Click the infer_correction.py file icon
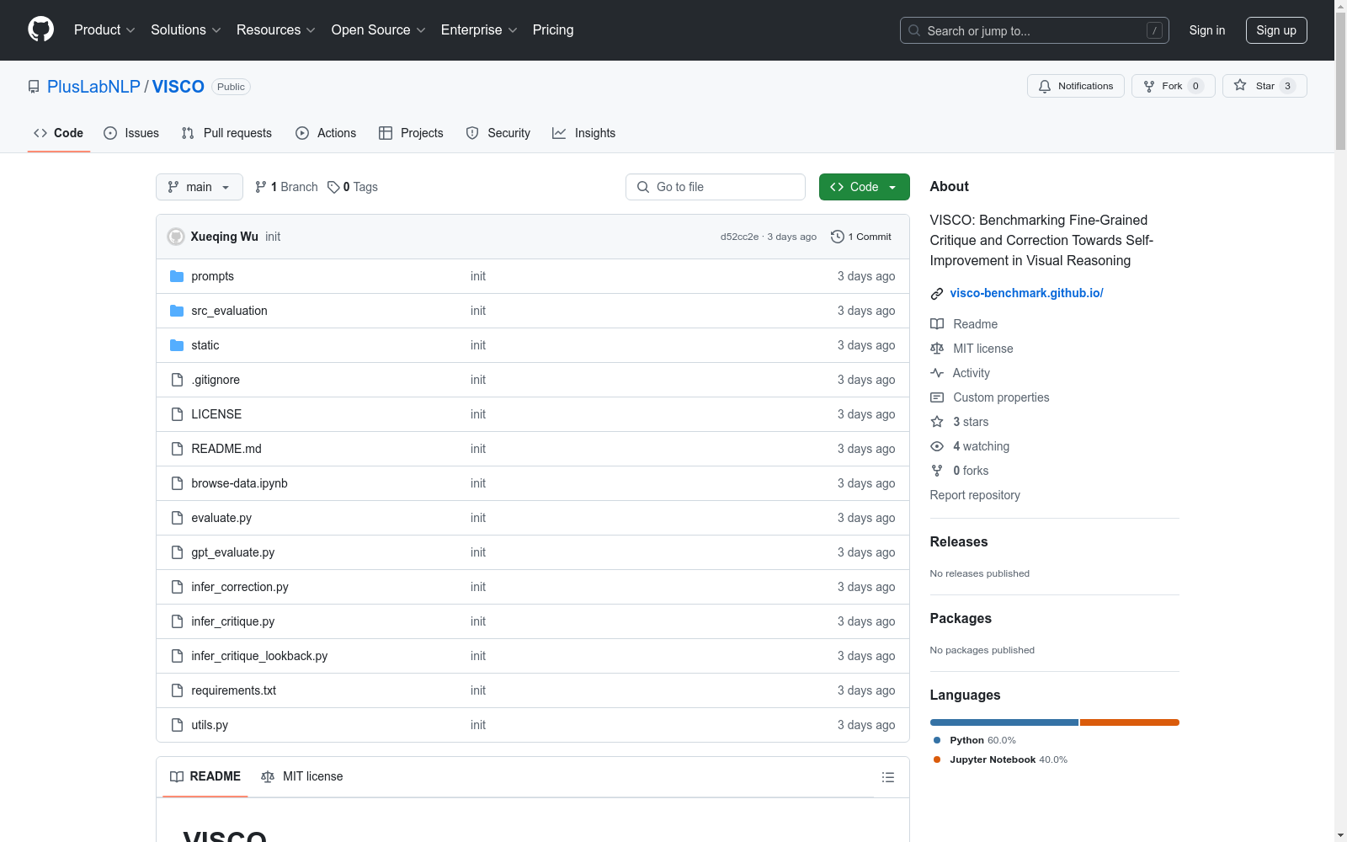Viewport: 1347px width, 842px height. 177,587
